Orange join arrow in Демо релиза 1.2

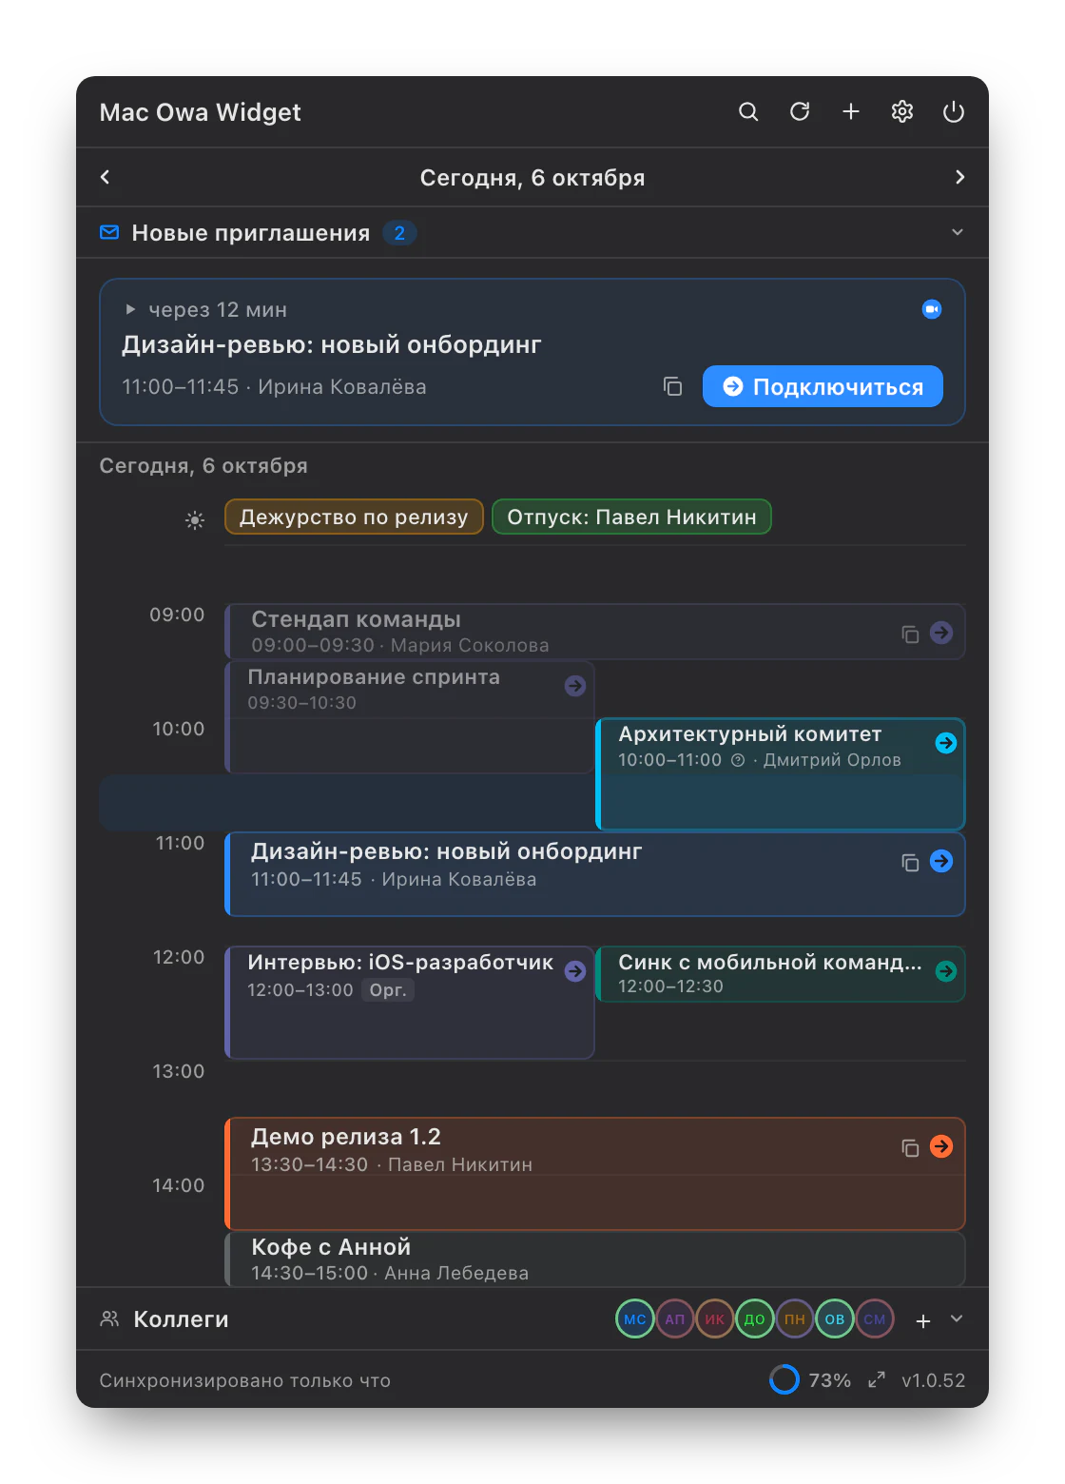coord(941,1146)
